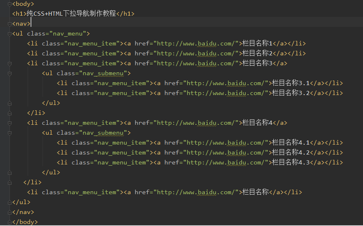Click the 栏目名称2 link text
The width and height of the screenshot is (363, 226).
(257, 53)
